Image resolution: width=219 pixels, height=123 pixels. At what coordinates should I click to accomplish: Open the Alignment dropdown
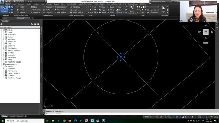click(49, 7)
